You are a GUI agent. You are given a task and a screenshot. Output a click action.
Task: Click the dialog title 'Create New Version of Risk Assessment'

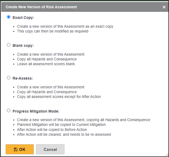[41, 7]
